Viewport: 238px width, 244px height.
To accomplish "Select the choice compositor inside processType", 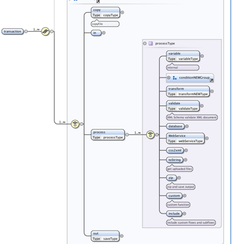I will click(151, 135).
